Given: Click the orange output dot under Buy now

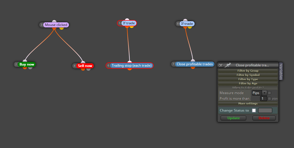Looking at the screenshot, I should click(25, 68).
